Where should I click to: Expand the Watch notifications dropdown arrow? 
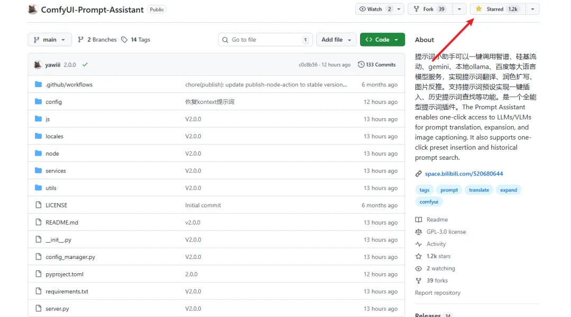pos(399,9)
